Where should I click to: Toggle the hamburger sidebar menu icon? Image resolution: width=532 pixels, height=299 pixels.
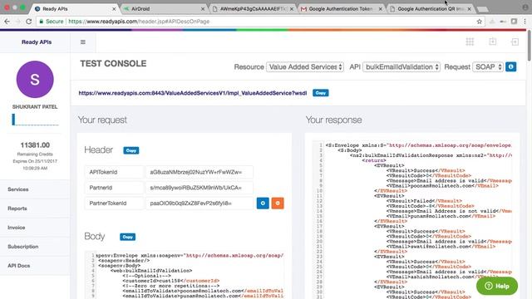pos(83,42)
